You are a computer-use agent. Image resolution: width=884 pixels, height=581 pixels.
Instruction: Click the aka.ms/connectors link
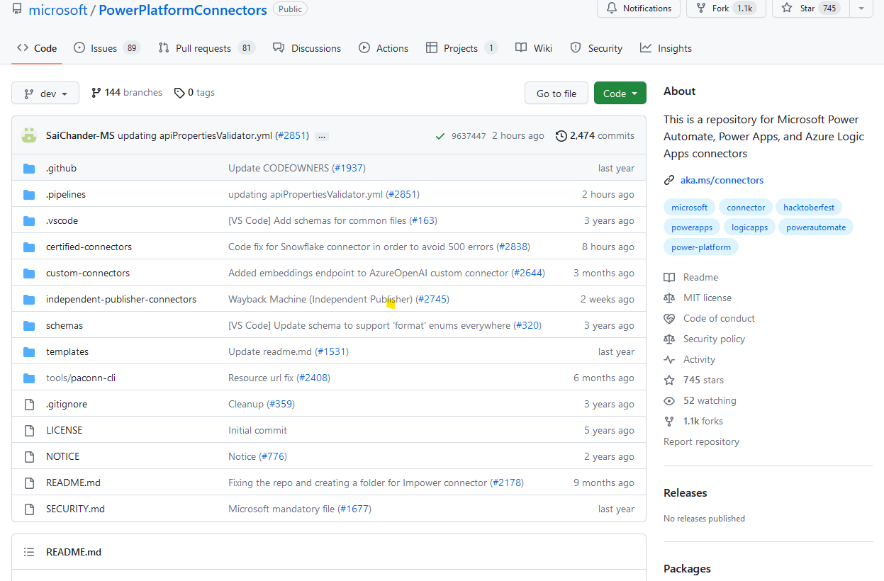[x=722, y=180]
